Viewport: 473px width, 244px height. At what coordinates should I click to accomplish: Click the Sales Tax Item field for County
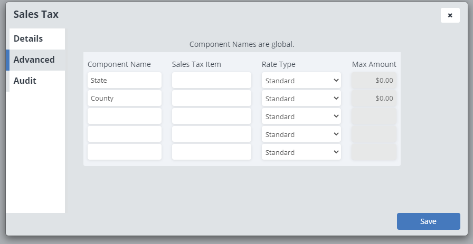212,99
